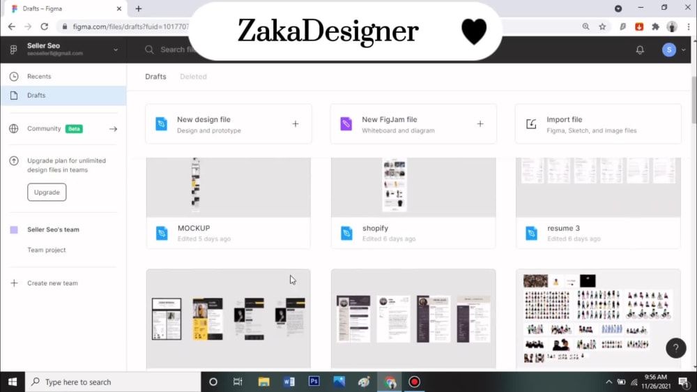Click the purple Seller Seo's team color square

point(14,229)
